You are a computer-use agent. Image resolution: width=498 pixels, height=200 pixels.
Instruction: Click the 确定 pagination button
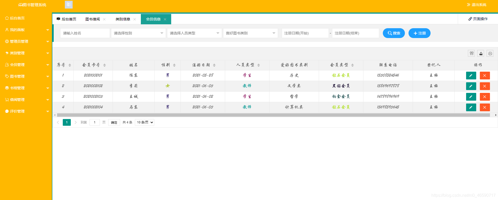point(114,122)
